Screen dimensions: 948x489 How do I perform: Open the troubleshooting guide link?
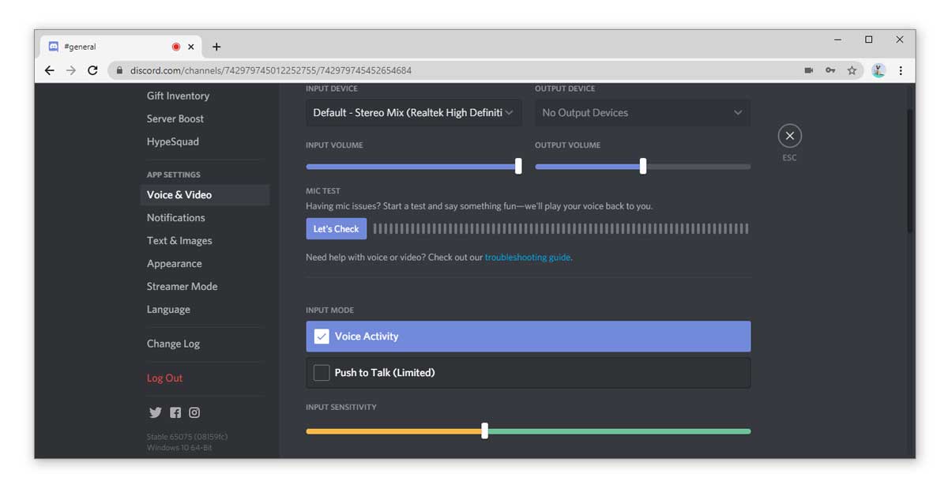point(528,258)
